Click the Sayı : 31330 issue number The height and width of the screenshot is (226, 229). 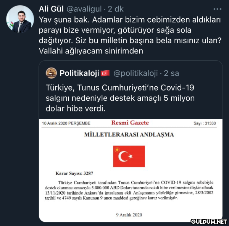205,123
